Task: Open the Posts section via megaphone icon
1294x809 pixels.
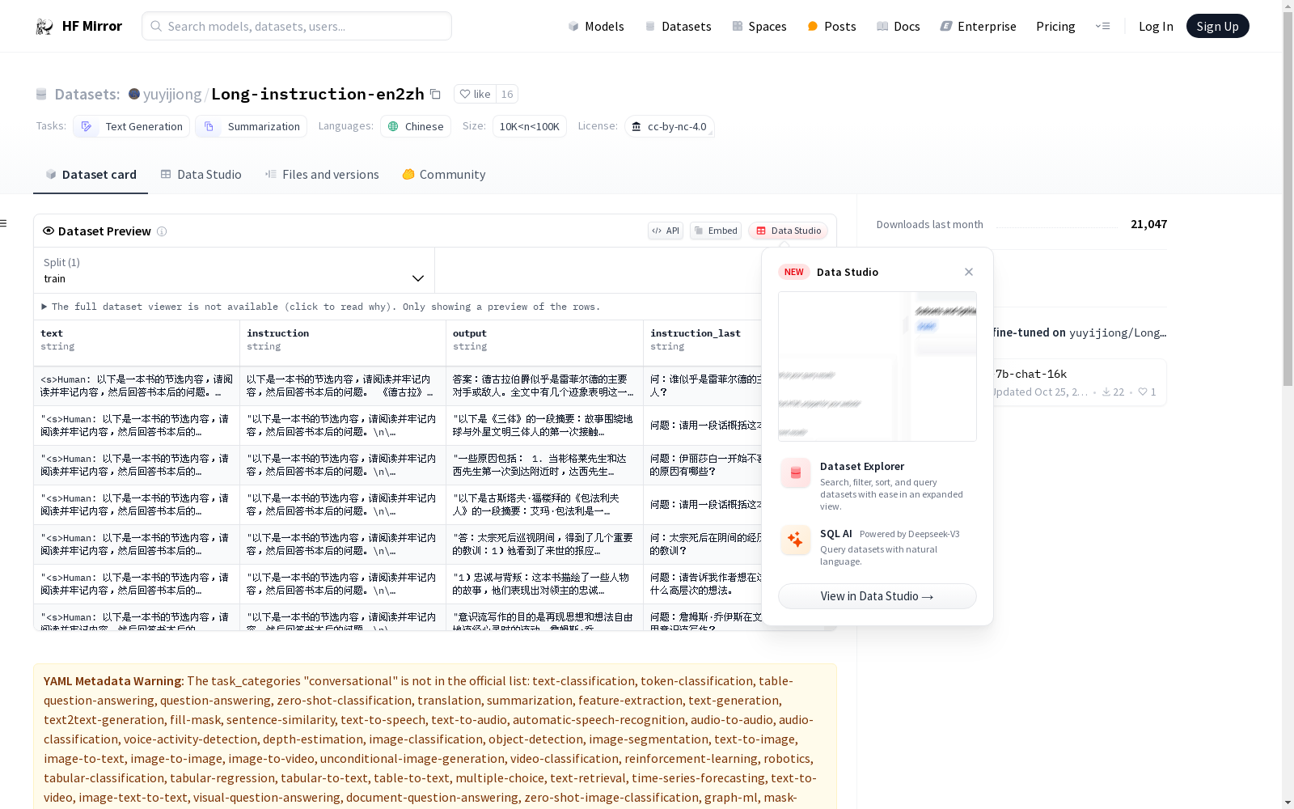Action: 812,26
